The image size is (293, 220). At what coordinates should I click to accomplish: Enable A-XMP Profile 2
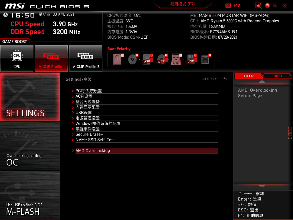(x=86, y=58)
